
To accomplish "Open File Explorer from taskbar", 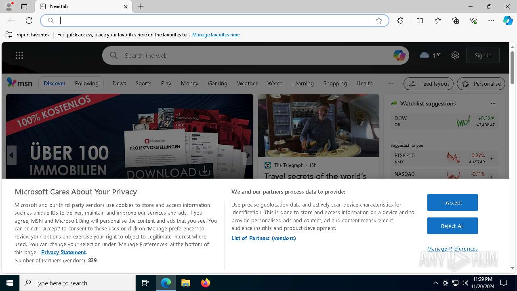I will pos(186,283).
